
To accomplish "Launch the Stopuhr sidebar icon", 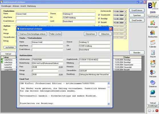I will pos(153,52).
